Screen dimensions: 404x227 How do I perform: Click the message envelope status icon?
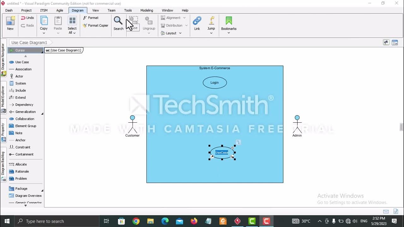[386, 211]
